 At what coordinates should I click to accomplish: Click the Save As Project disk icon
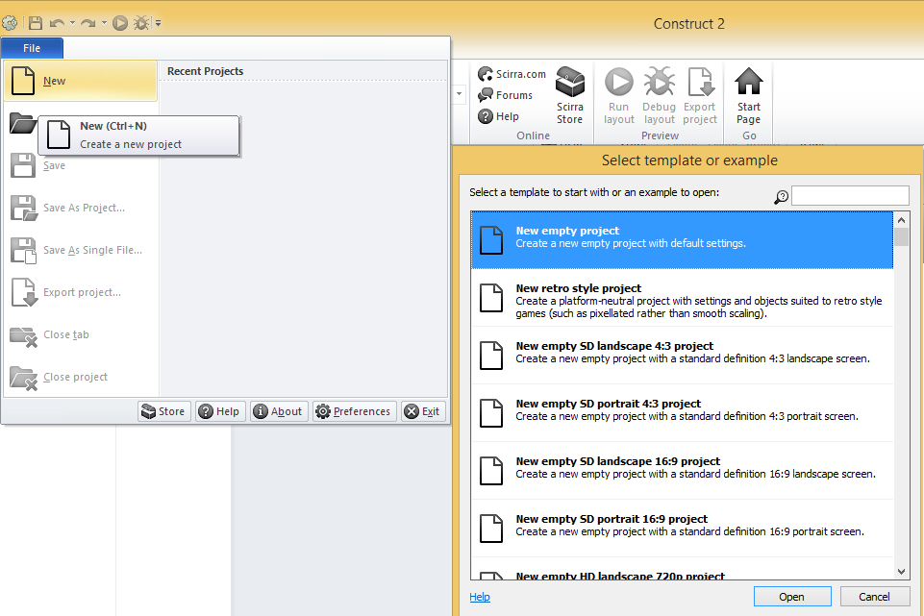coord(24,208)
